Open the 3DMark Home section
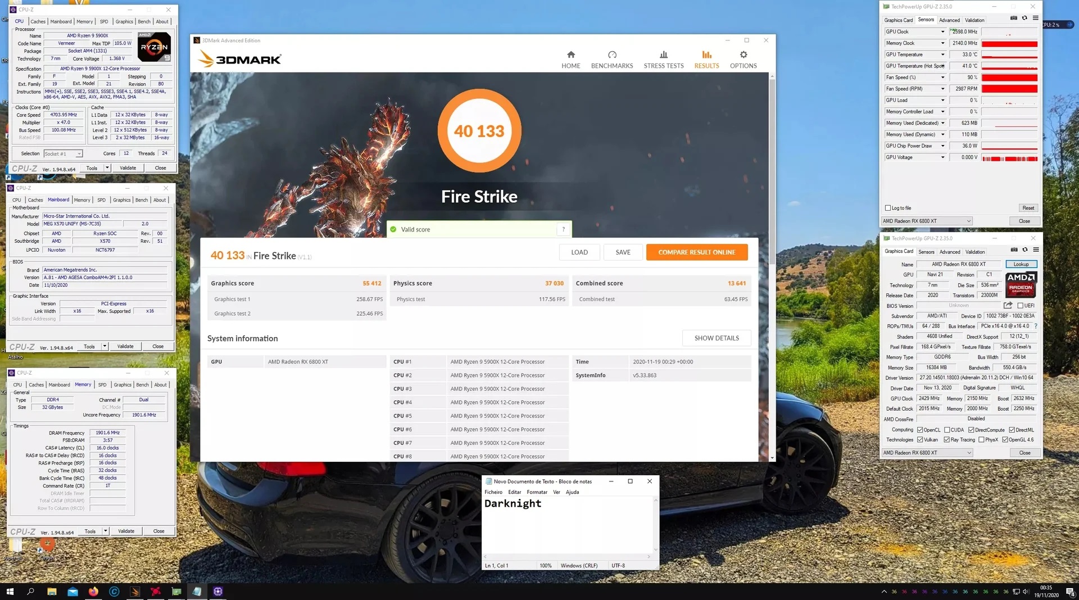The width and height of the screenshot is (1079, 600). tap(570, 59)
